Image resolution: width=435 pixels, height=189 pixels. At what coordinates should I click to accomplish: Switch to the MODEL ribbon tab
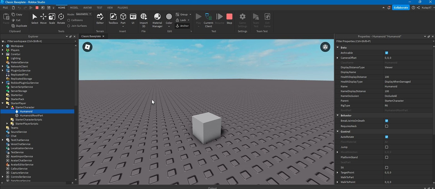point(74,8)
